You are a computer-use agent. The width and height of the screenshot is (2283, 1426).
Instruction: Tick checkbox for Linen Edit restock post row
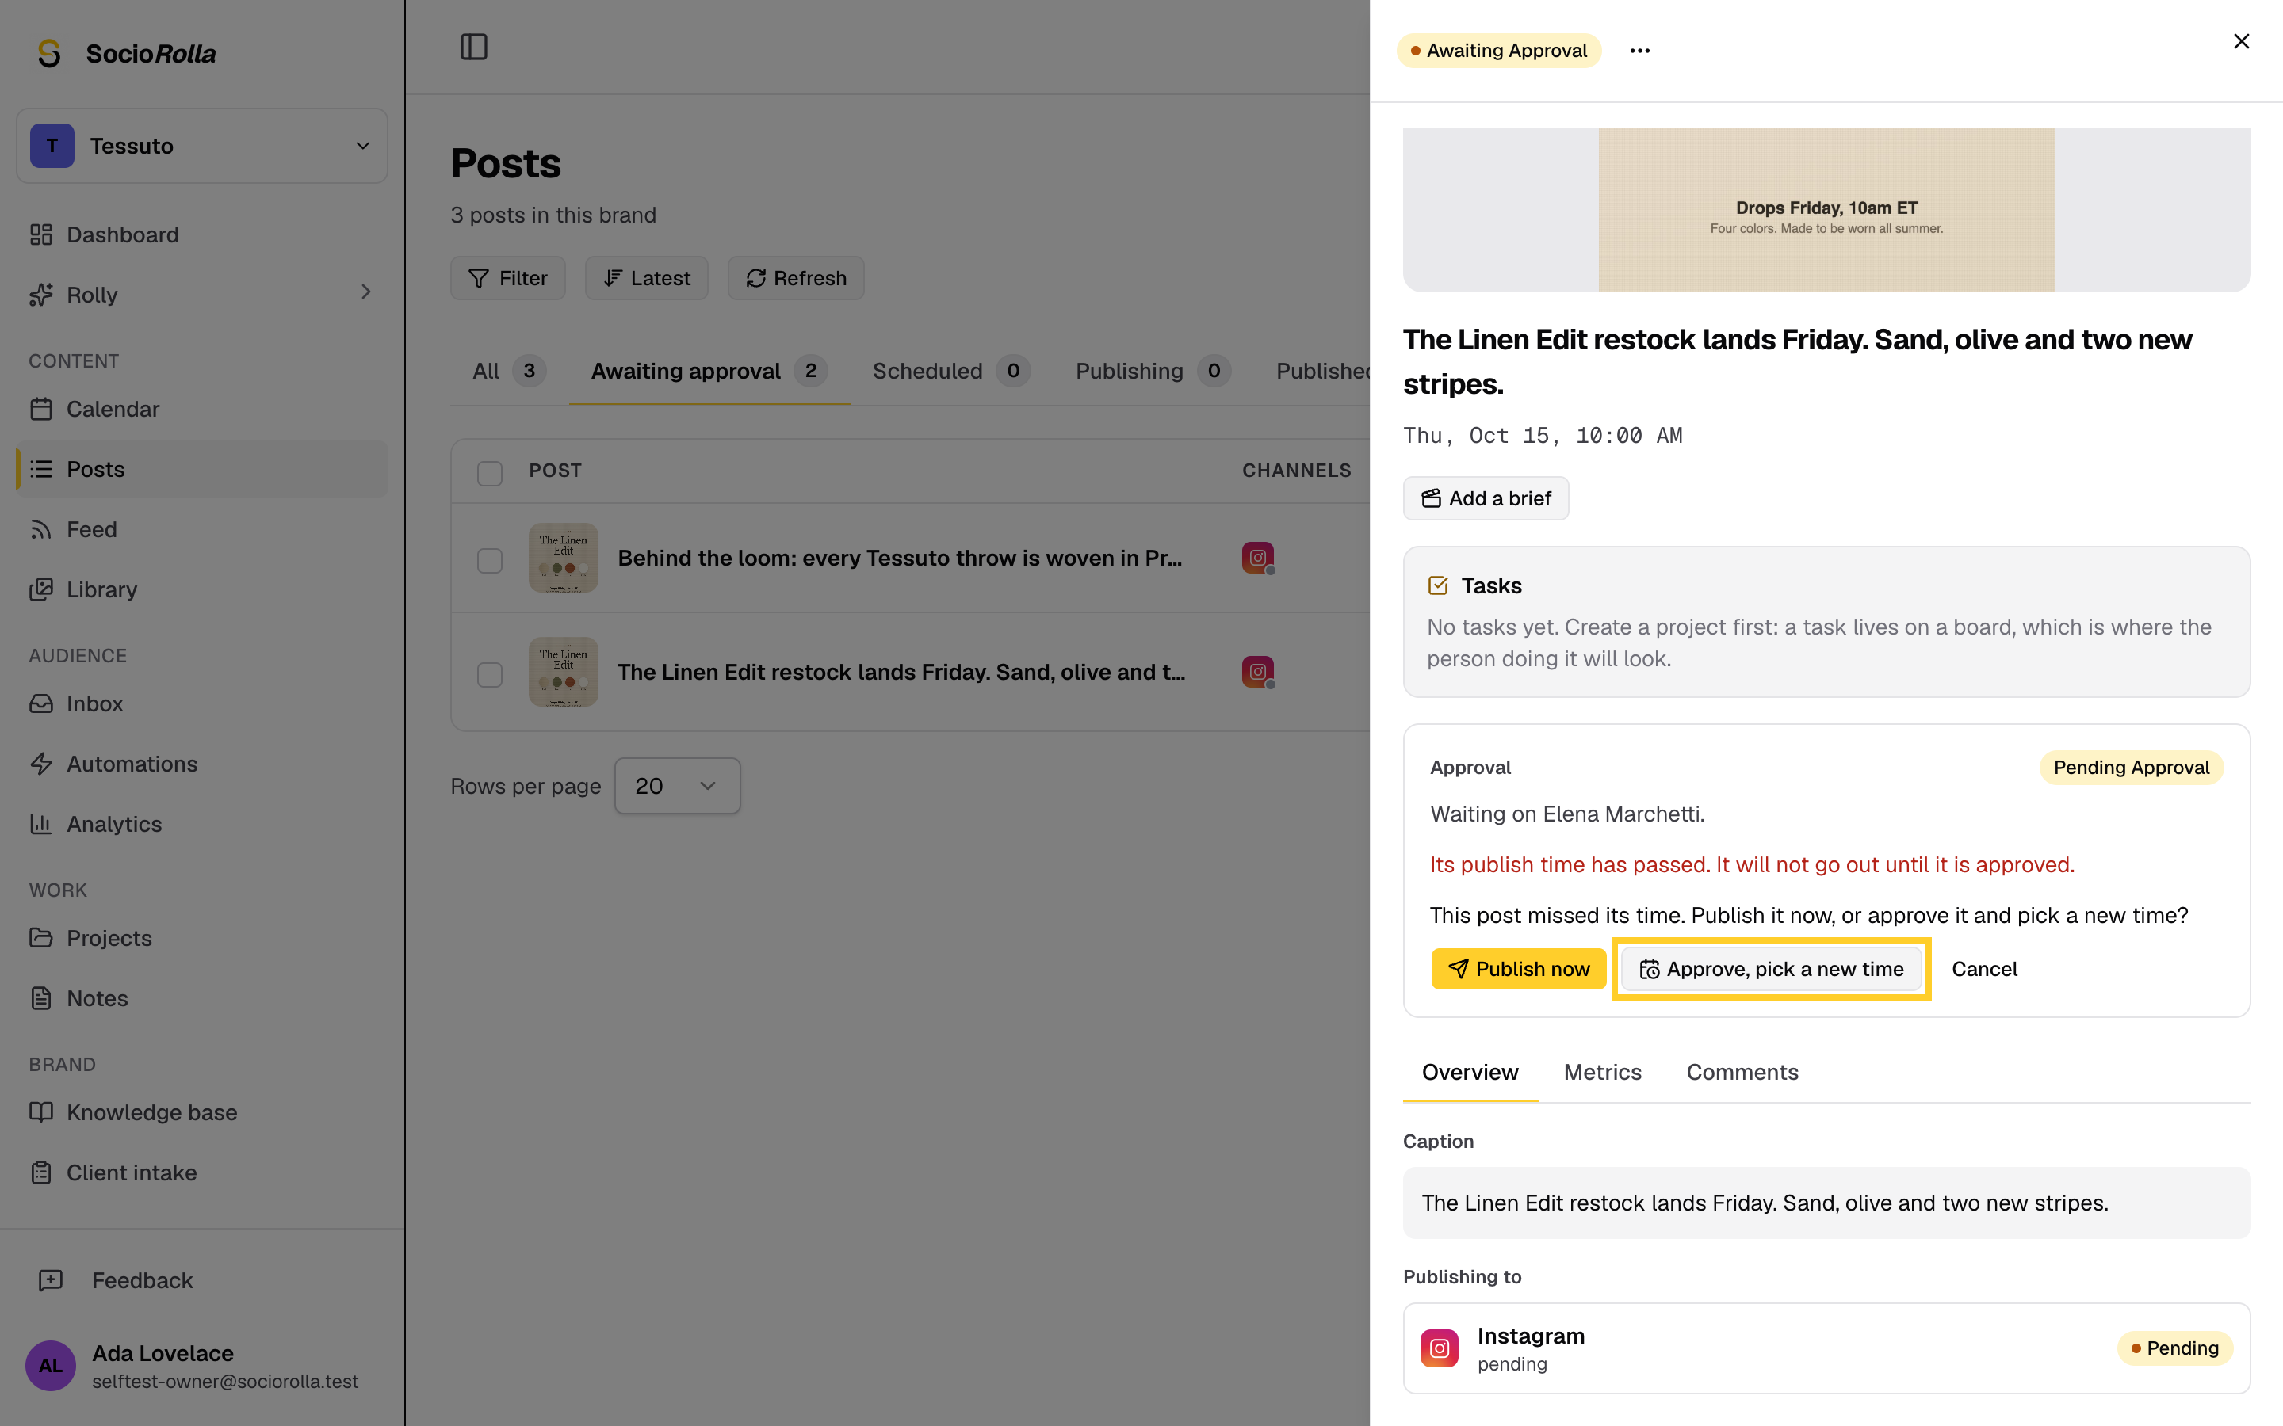pos(490,674)
